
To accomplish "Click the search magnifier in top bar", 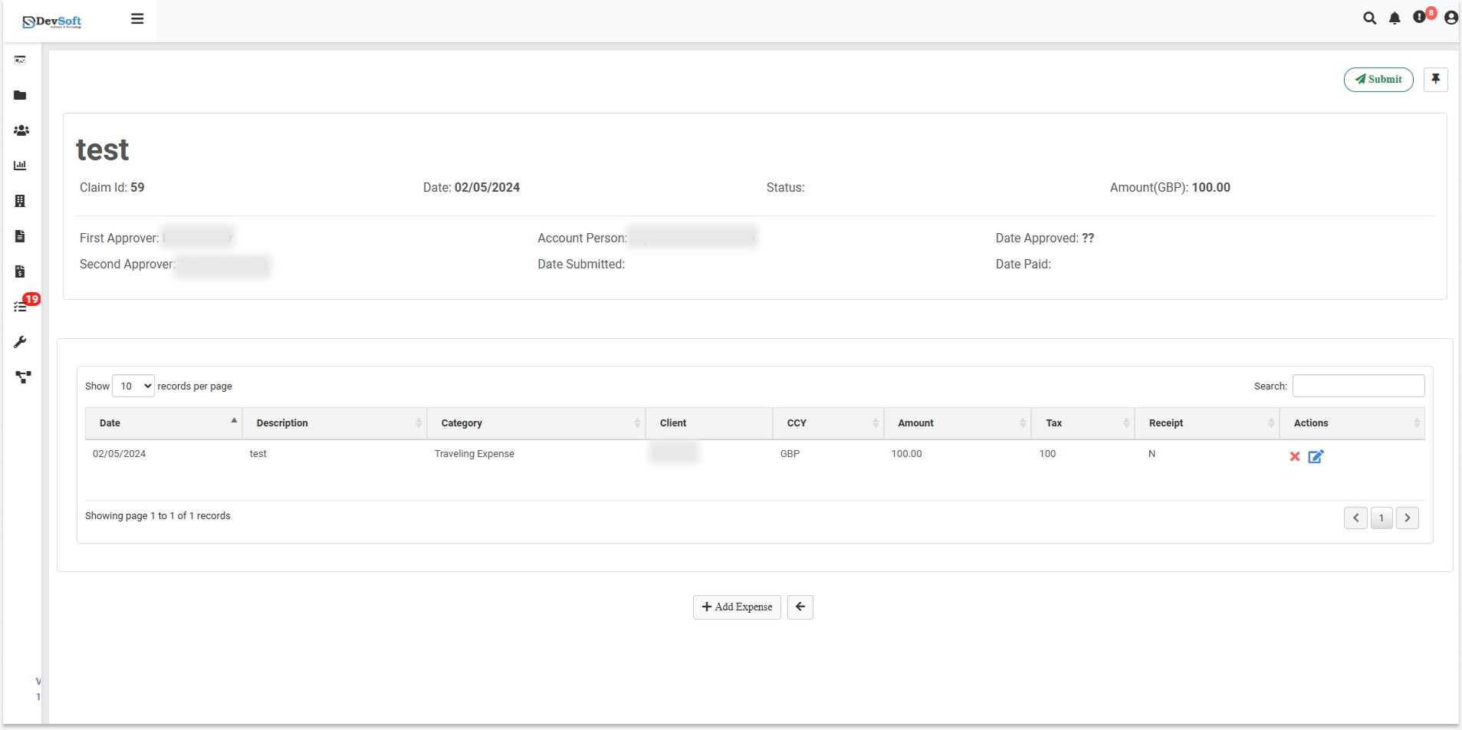I will [x=1369, y=18].
